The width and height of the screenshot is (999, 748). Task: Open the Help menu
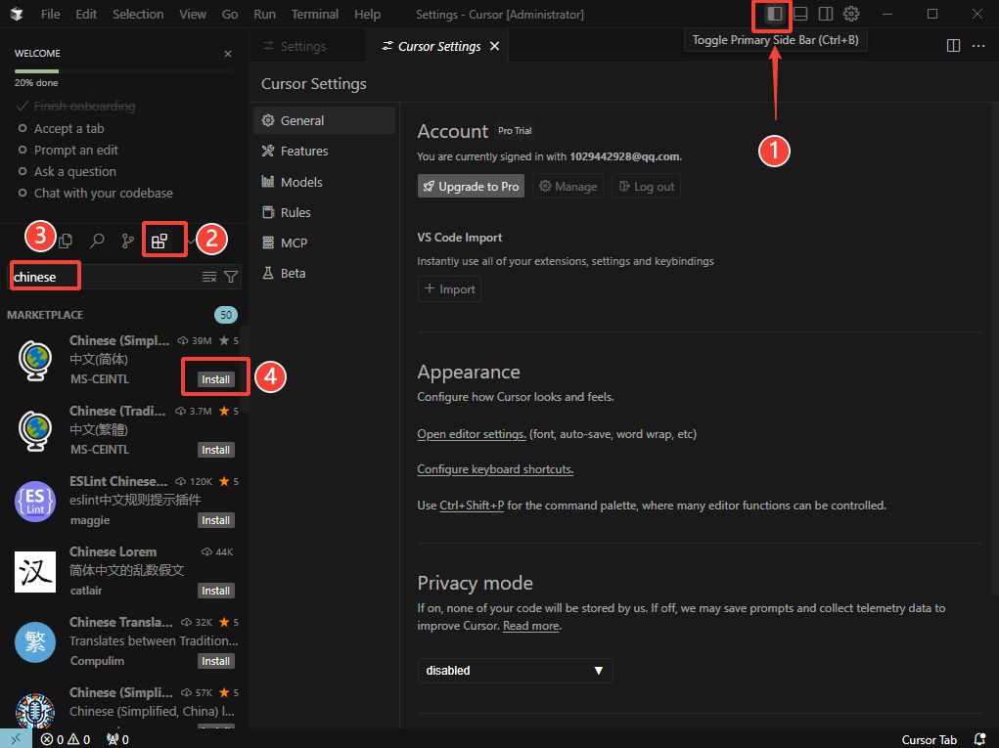(368, 14)
